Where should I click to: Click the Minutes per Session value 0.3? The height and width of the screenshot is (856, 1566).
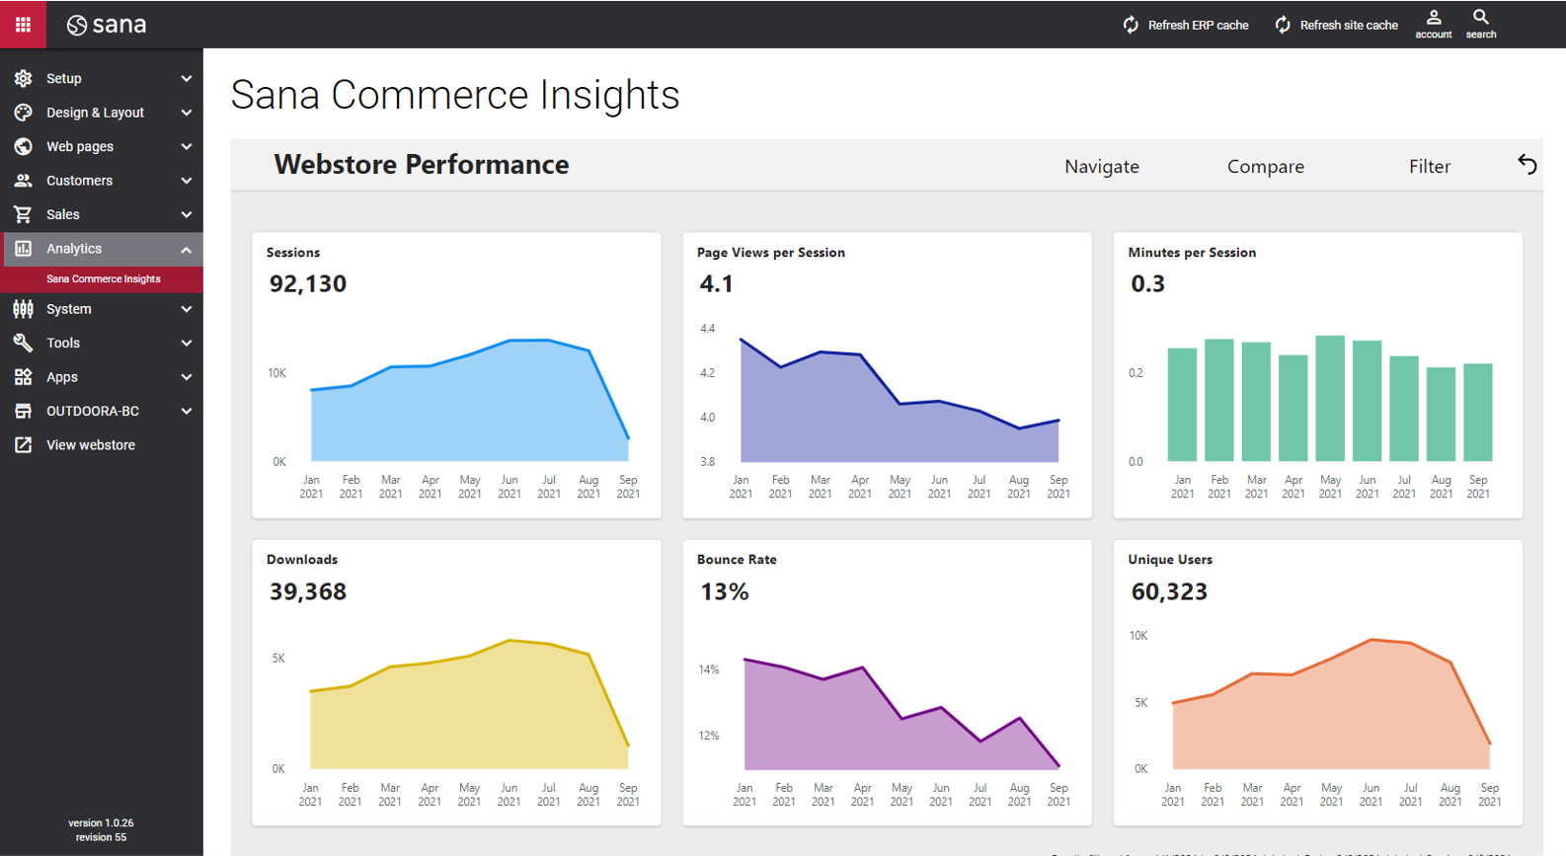[1147, 284]
